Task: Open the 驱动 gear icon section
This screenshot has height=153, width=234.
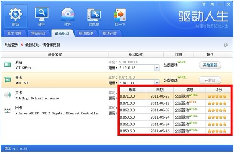Action: click(16, 16)
